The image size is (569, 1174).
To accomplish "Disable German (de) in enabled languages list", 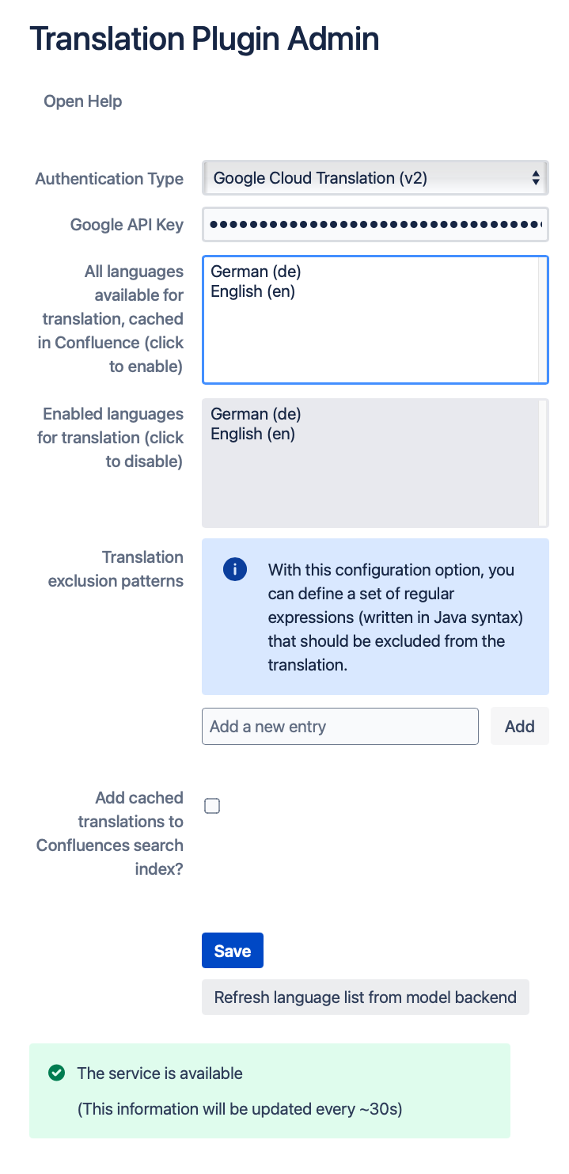I will (256, 413).
